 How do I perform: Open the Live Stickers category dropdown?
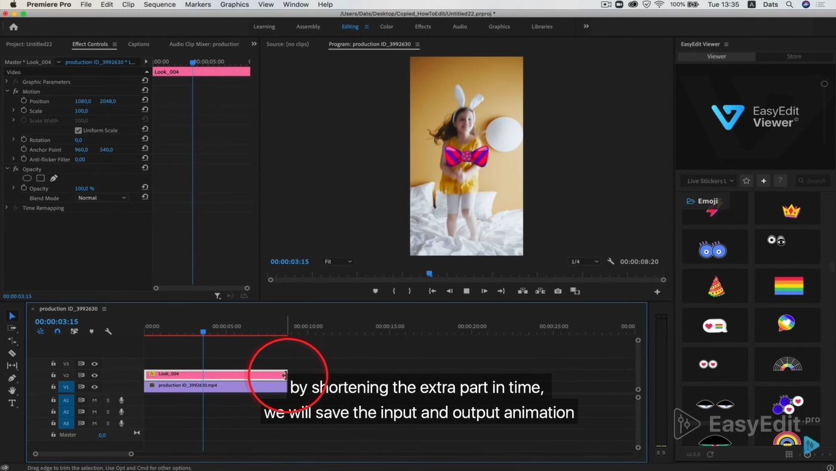[710, 181]
